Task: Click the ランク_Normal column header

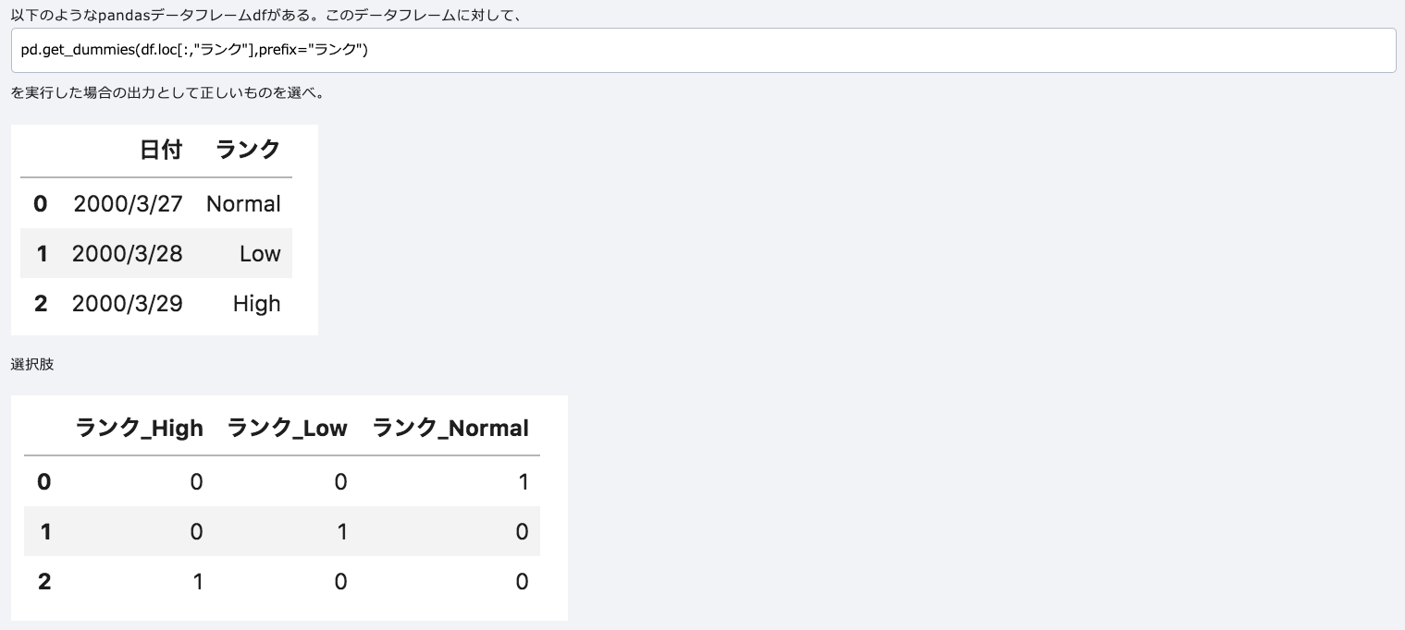Action: pyautogui.click(x=450, y=429)
